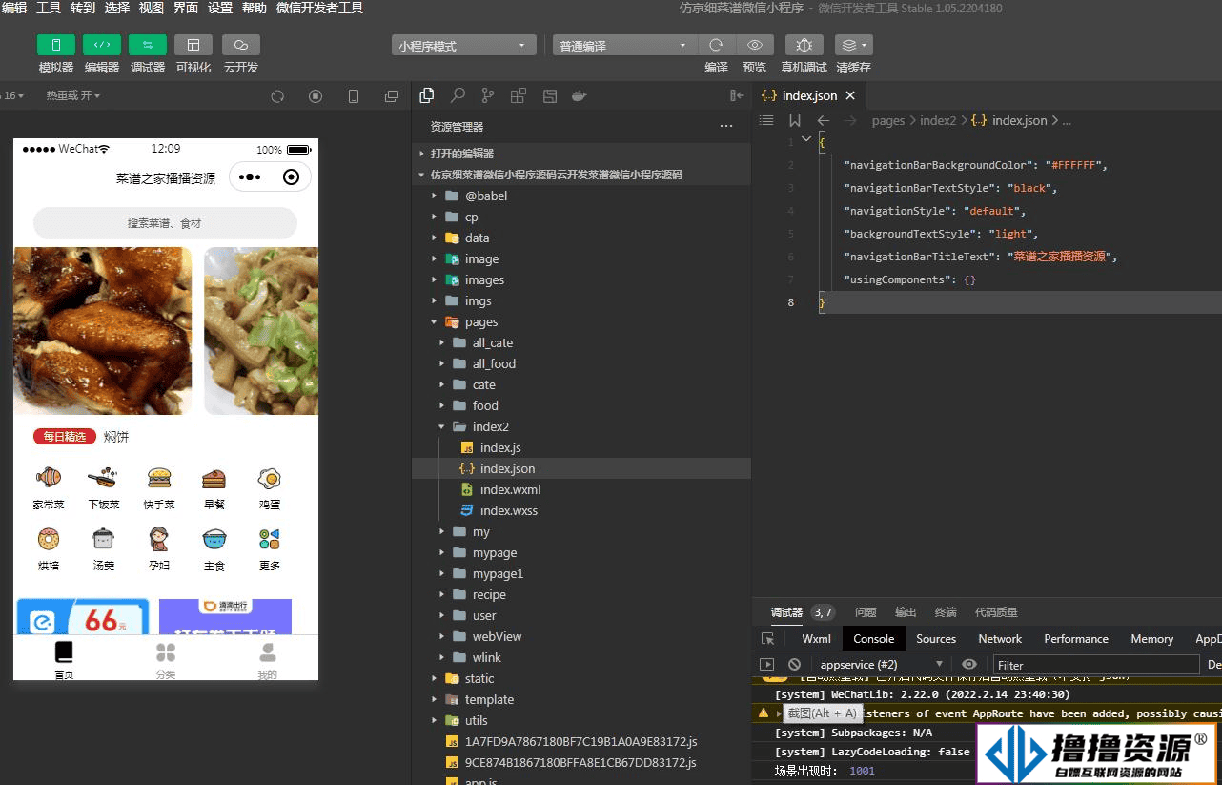The width and height of the screenshot is (1222, 785).
Task: Click the editor bookmark icon
Action: [x=795, y=120]
